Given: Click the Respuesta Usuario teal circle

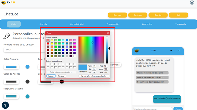Looking at the screenshot, I should tap(28, 96).
